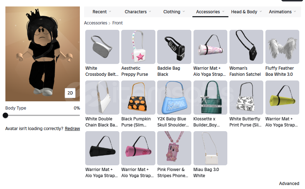Open the Animations tab
This screenshot has width=305, height=189.
[x=282, y=12]
